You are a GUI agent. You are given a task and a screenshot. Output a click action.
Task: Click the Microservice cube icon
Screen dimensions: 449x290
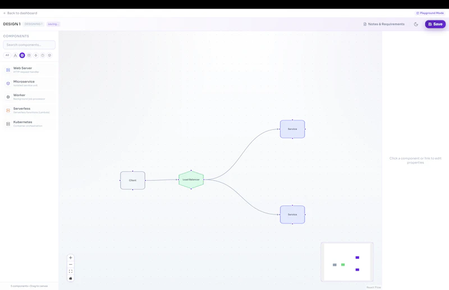click(8, 83)
